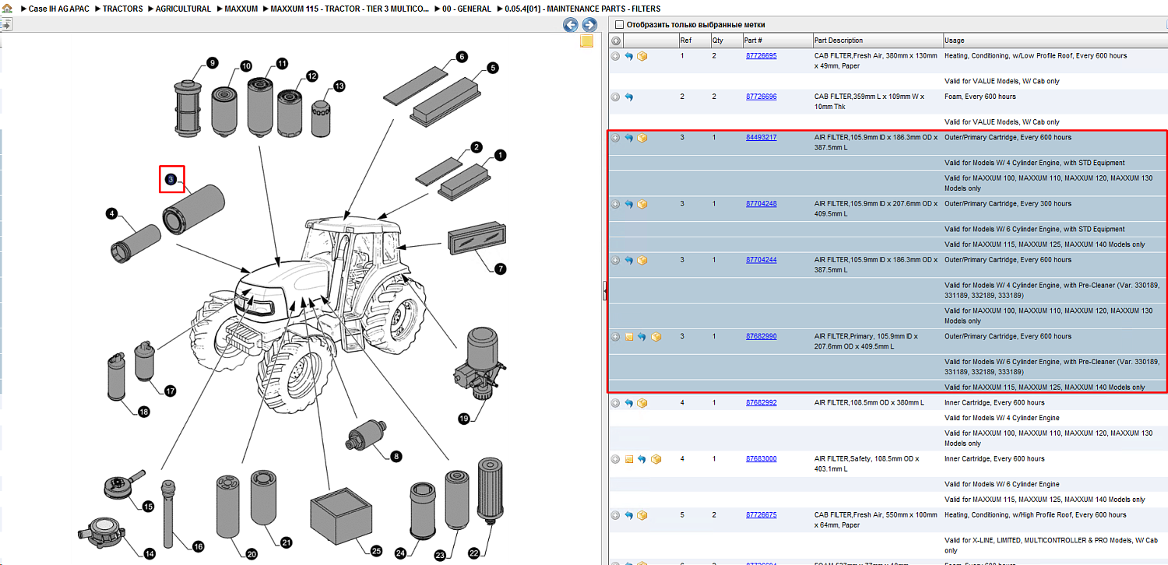Open part number link 87682990

pyautogui.click(x=761, y=336)
